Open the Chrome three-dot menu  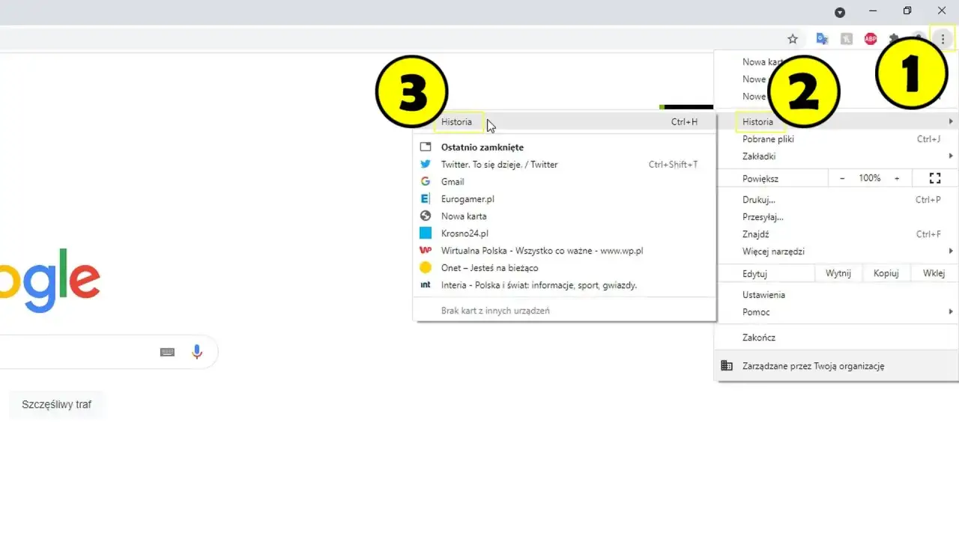943,39
